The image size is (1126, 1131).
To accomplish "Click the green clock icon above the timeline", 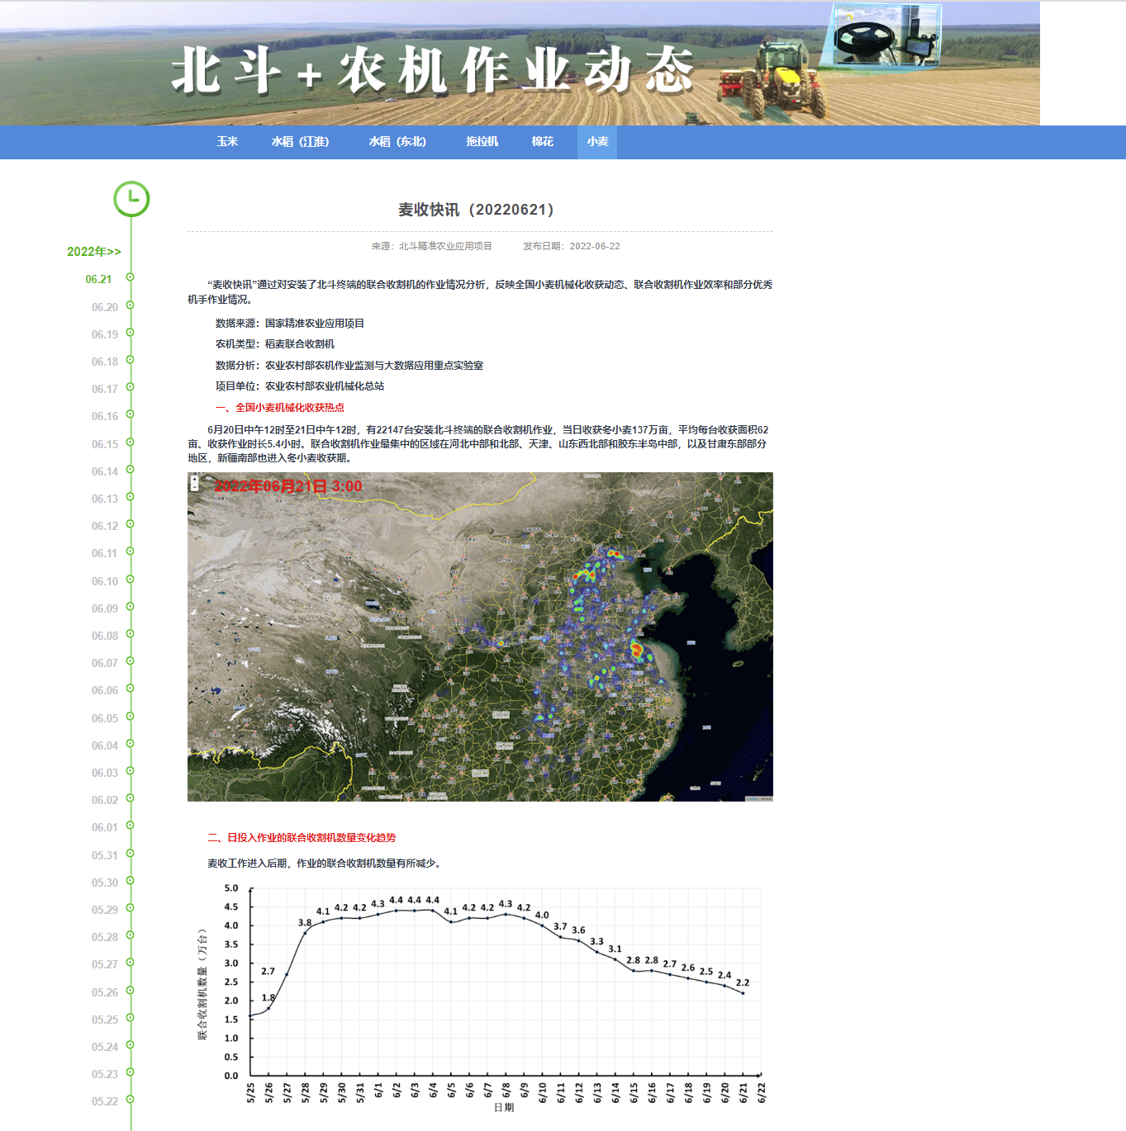I will coord(131,199).
